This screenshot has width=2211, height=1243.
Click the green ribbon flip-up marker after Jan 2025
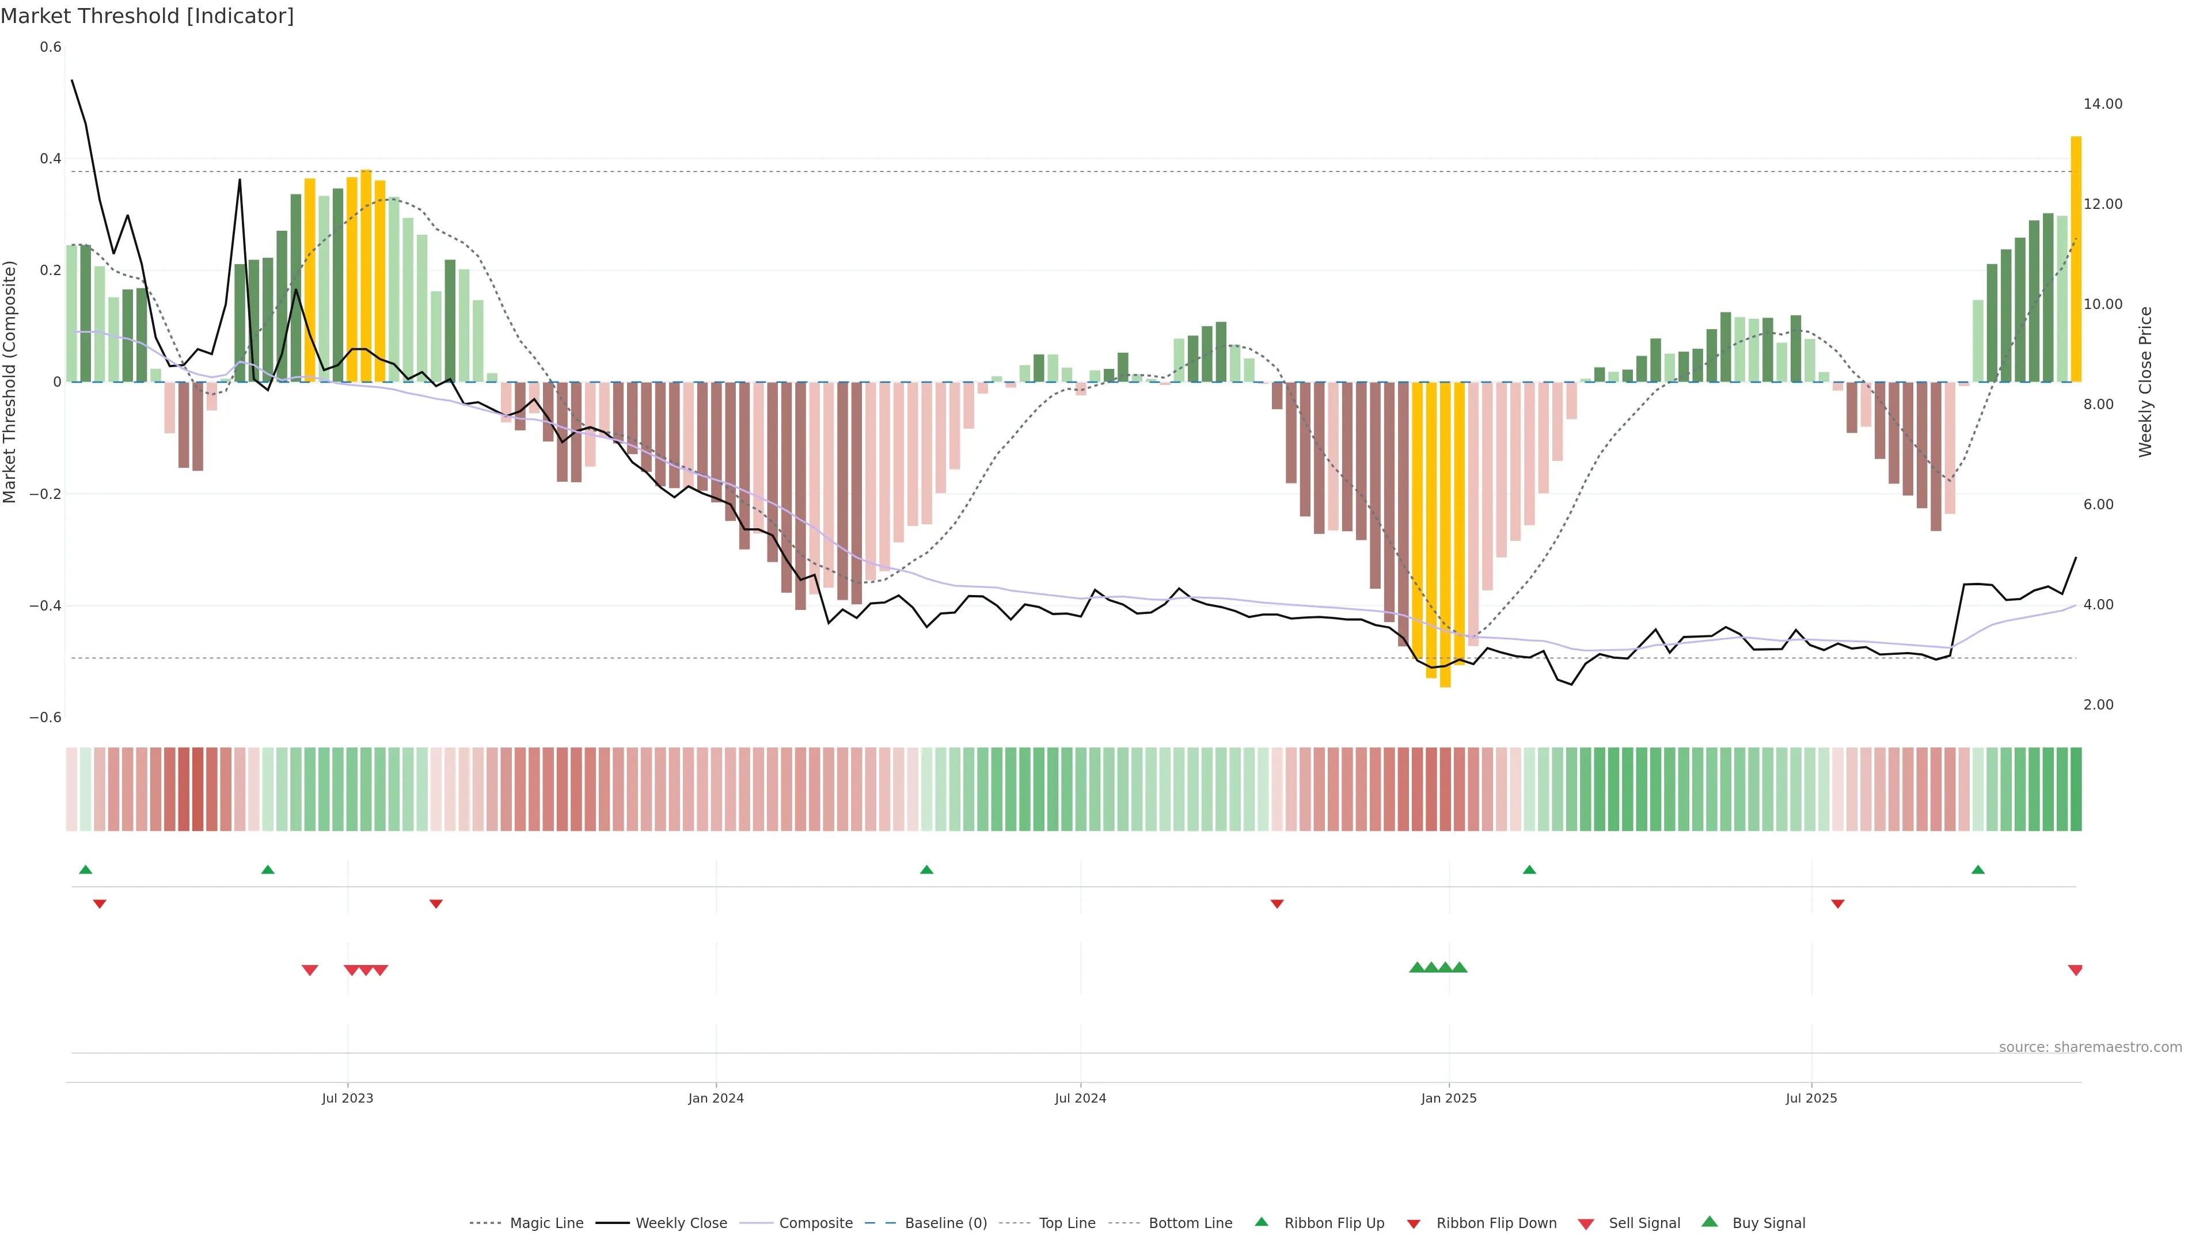click(x=1529, y=870)
